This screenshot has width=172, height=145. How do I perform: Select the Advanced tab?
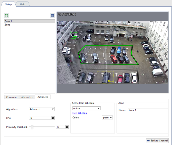tap(43, 97)
